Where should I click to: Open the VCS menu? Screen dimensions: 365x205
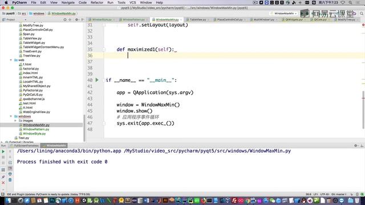133,2
